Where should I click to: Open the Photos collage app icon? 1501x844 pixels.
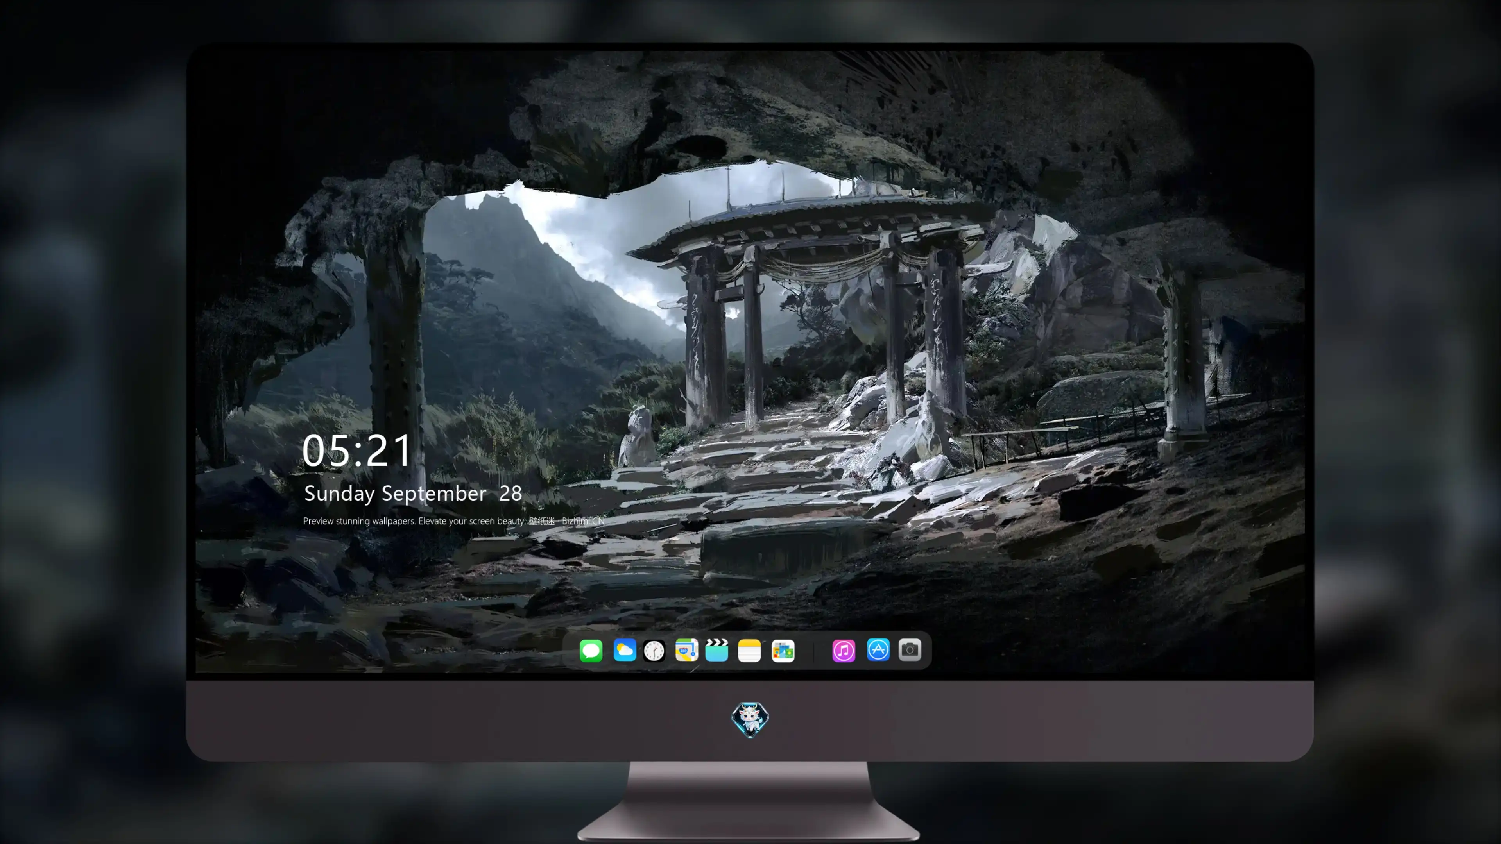[x=783, y=651]
